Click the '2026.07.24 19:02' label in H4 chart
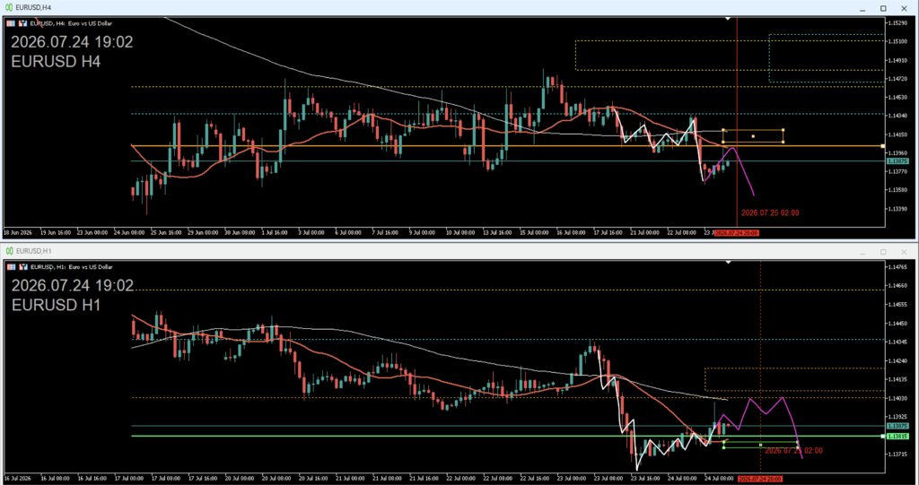This screenshot has width=919, height=485. [72, 42]
